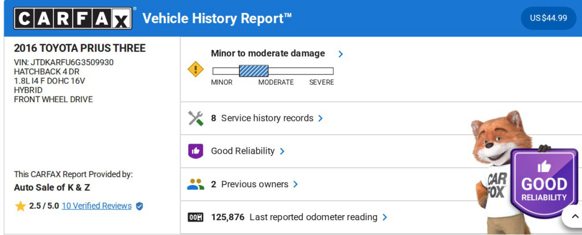Click the damage severity scale bar

tap(273, 71)
